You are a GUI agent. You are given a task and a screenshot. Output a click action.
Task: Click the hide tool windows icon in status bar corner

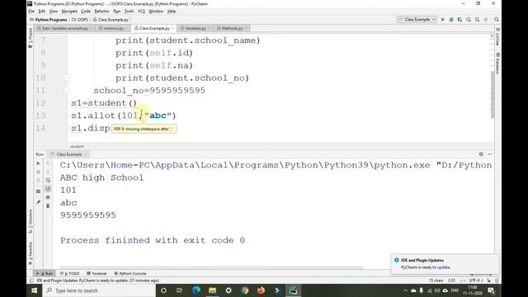tap(31, 280)
